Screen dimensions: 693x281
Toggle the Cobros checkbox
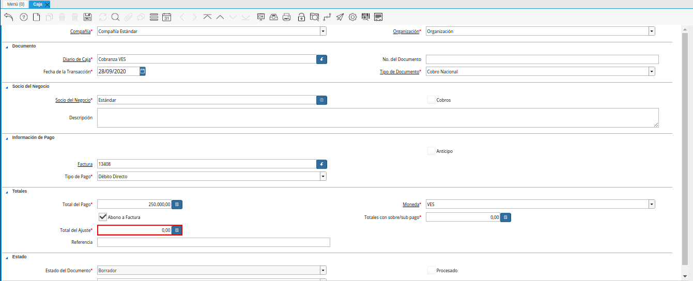click(x=431, y=100)
